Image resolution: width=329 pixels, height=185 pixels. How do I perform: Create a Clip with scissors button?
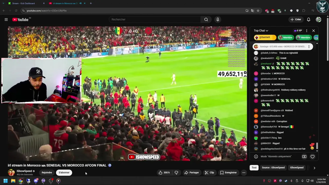pyautogui.click(x=209, y=173)
